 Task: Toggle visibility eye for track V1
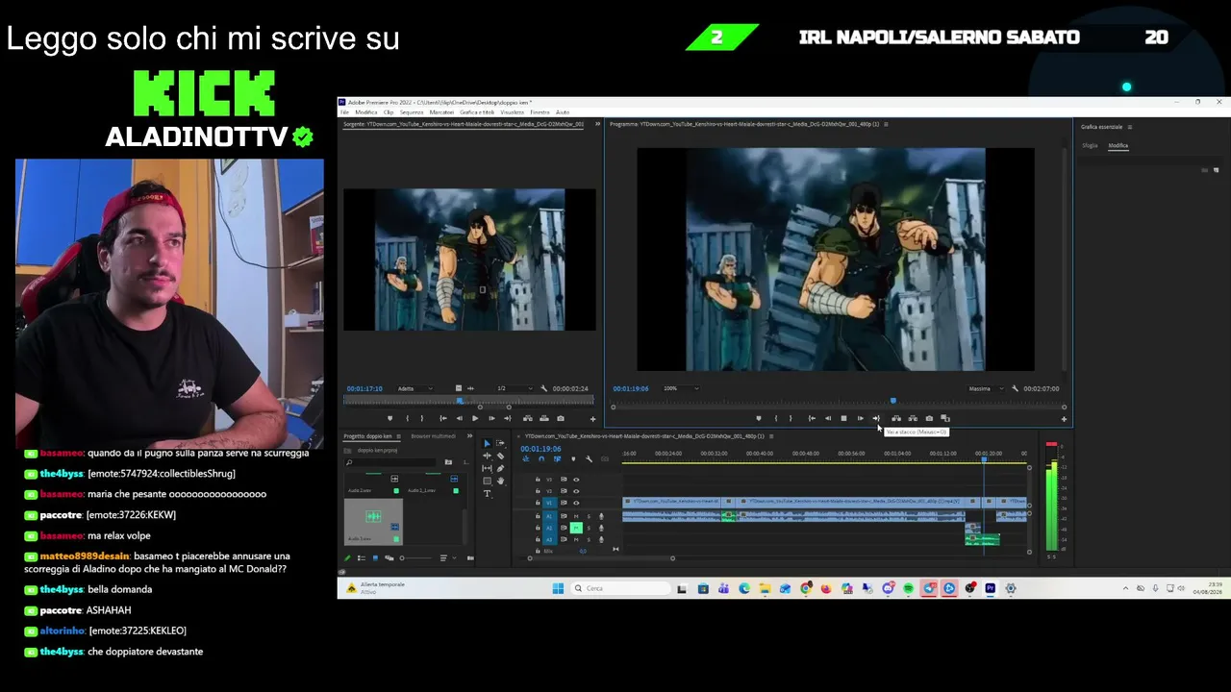pyautogui.click(x=576, y=503)
